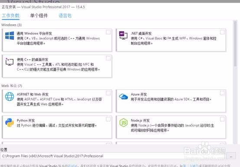Click the Python logo icon
Image resolution: width=240 pixels, height=167 pixels.
click(10, 123)
